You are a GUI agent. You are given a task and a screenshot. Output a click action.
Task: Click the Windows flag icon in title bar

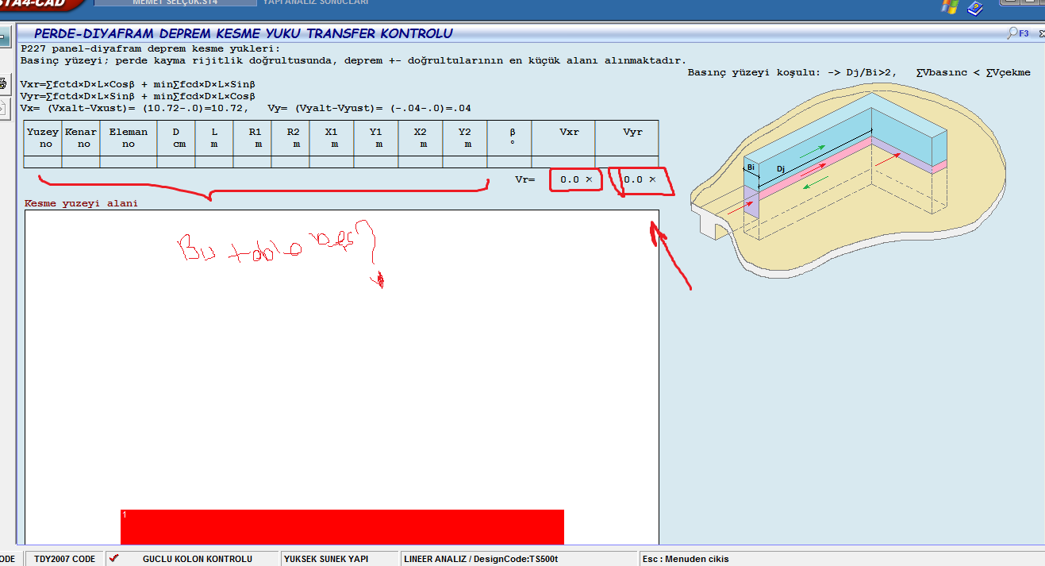[949, 6]
